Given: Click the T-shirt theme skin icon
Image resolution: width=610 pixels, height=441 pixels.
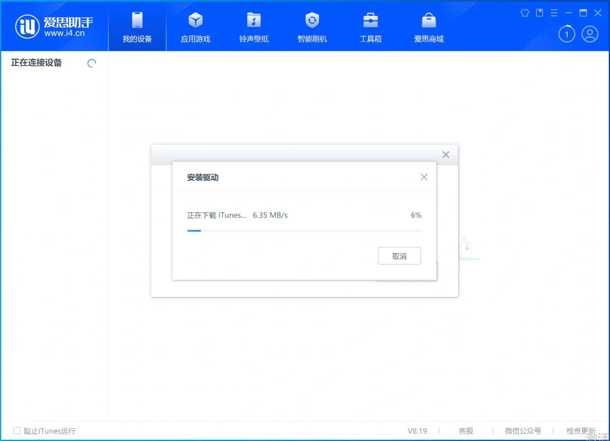Looking at the screenshot, I should click(525, 13).
